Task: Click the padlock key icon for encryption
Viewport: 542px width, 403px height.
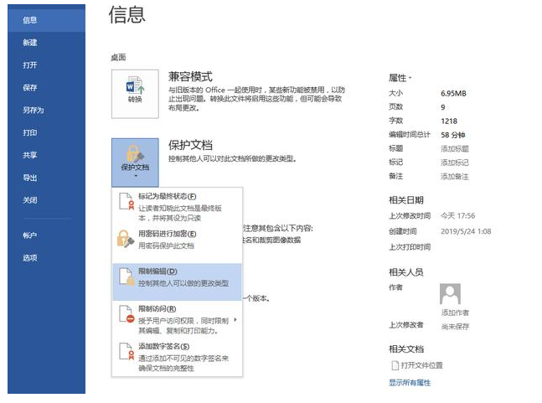Action: tap(125, 239)
